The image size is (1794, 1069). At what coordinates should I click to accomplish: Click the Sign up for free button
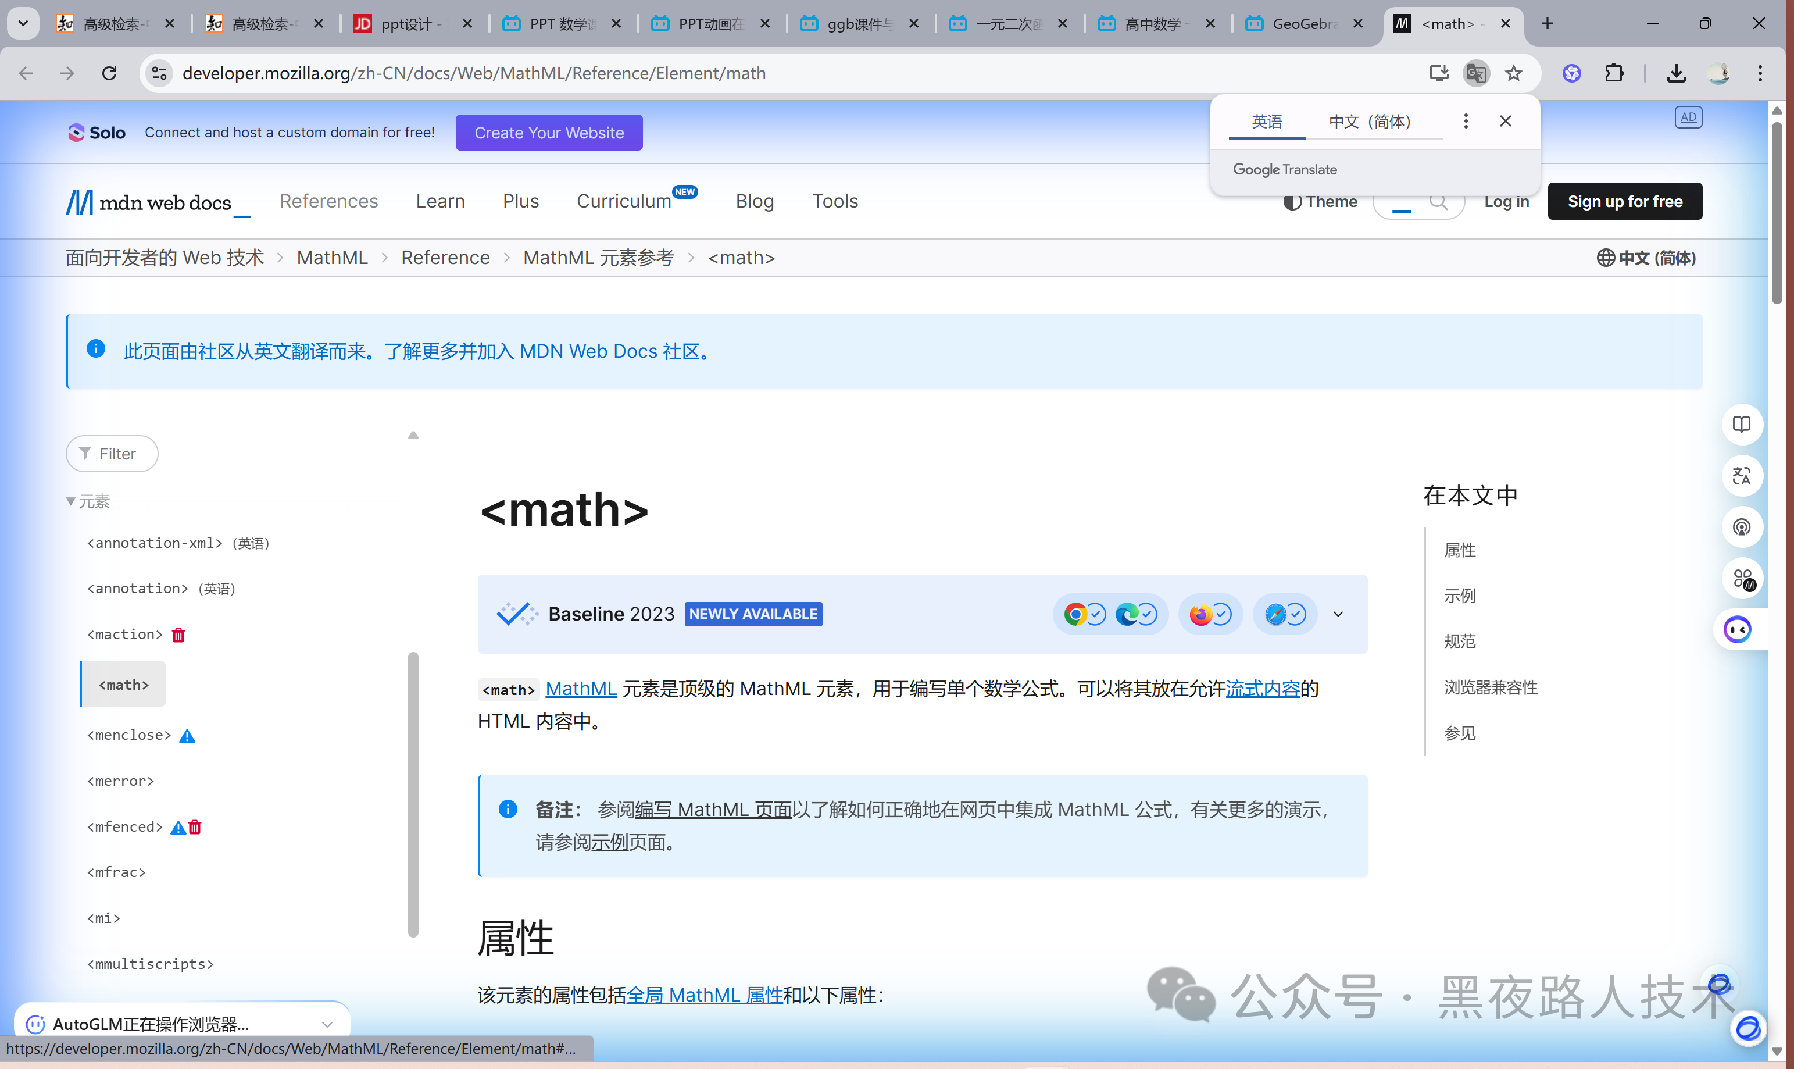1625,202
